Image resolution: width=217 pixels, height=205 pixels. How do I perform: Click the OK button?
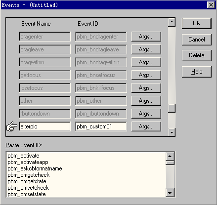pyautogui.click(x=197, y=23)
